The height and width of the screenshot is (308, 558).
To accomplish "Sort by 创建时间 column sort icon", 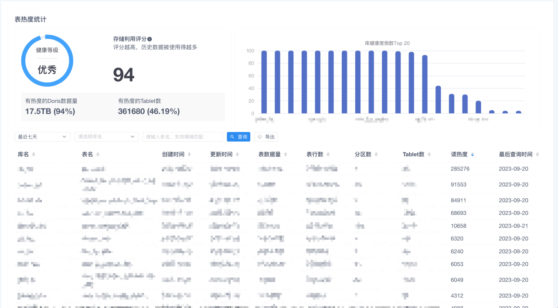I will pyautogui.click(x=189, y=155).
